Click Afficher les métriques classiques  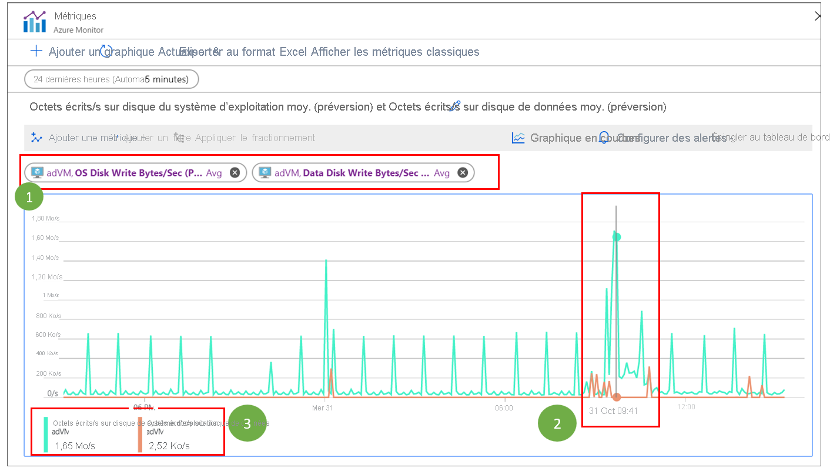click(x=395, y=52)
